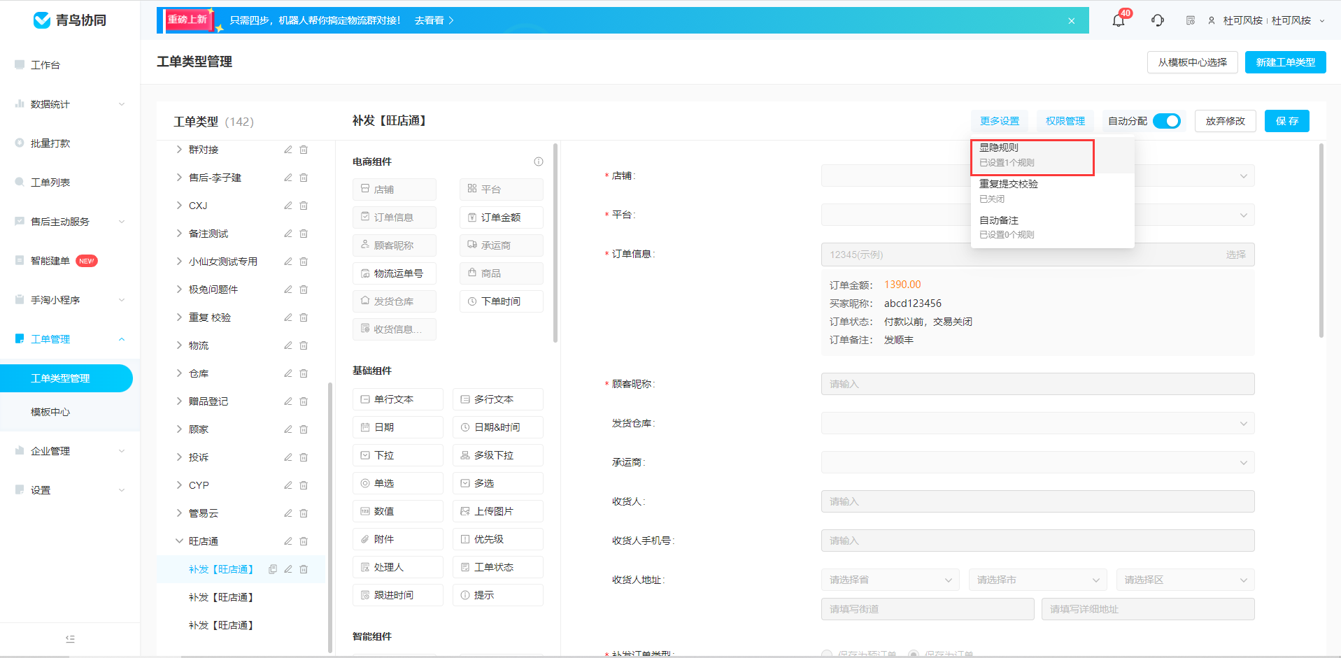Viewport: 1341px width, 658px height.
Task: Add the 订单金额 component
Action: [x=502, y=217]
